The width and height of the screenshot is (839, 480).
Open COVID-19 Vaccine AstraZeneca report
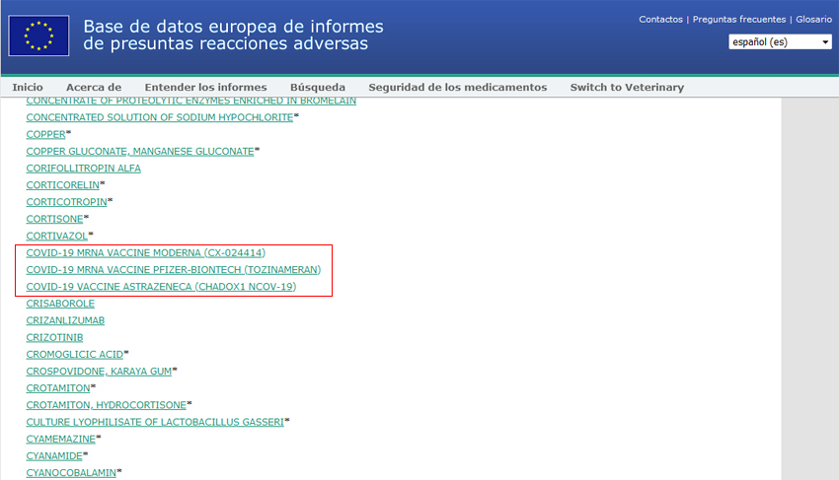pos(161,287)
